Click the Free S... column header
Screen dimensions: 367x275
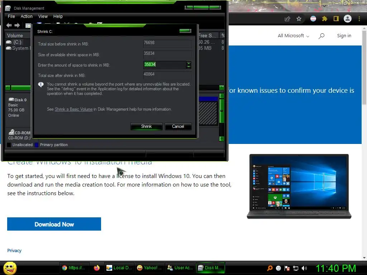pyautogui.click(x=208, y=35)
